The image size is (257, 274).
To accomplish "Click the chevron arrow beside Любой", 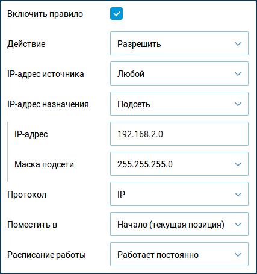I will (238, 74).
